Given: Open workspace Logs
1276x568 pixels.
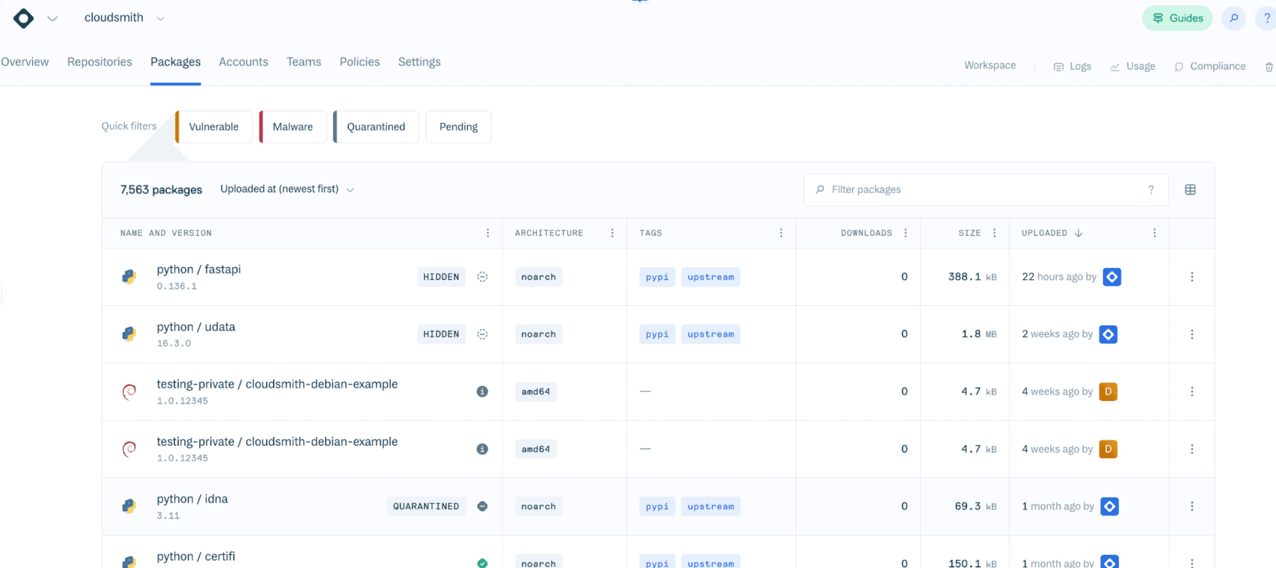Looking at the screenshot, I should [1072, 66].
